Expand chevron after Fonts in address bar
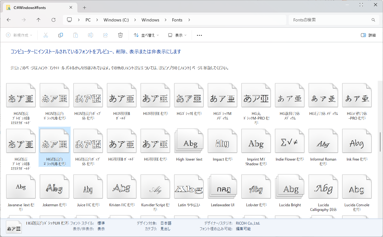Screen dimensions: 383x237 [189, 20]
